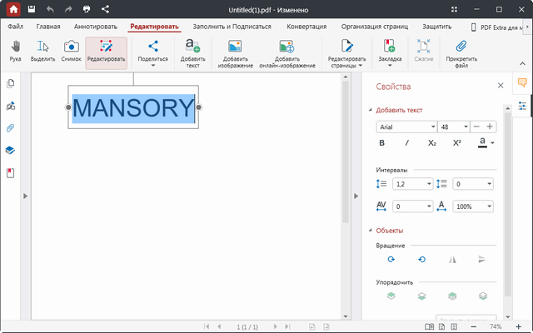Collapse the Объекты section
The width and height of the screenshot is (533, 333).
371,231
